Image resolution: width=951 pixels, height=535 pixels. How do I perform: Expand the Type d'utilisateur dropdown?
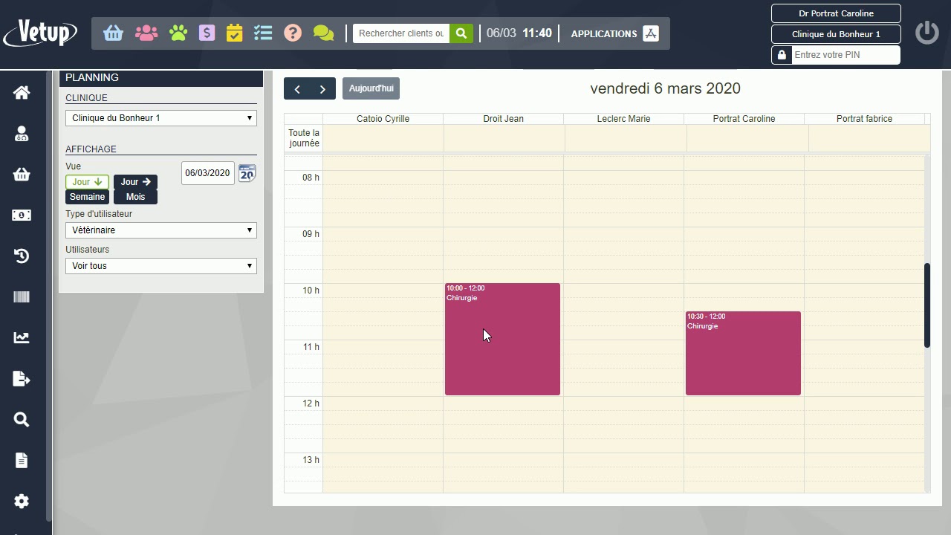pos(160,230)
